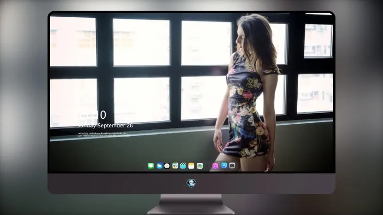Click the diamond logo on monitor chin
This screenshot has width=383, height=215.
(192, 183)
